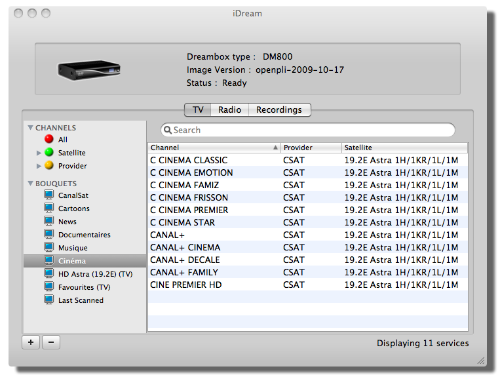
Task: Select the Satellite tree item label
Action: 71,153
